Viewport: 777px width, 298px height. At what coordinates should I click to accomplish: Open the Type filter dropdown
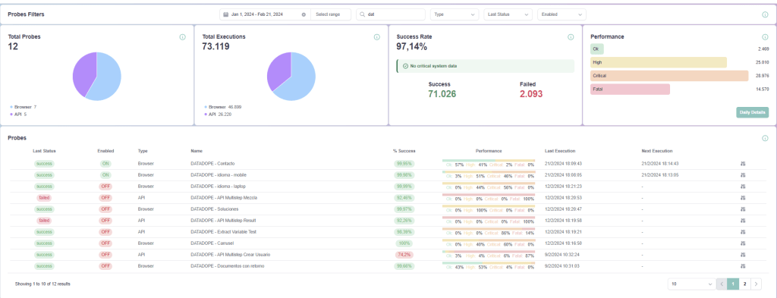(455, 14)
